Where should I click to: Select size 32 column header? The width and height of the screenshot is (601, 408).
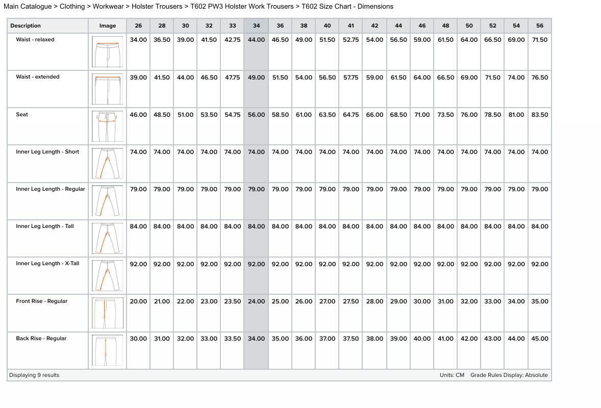pyautogui.click(x=209, y=25)
